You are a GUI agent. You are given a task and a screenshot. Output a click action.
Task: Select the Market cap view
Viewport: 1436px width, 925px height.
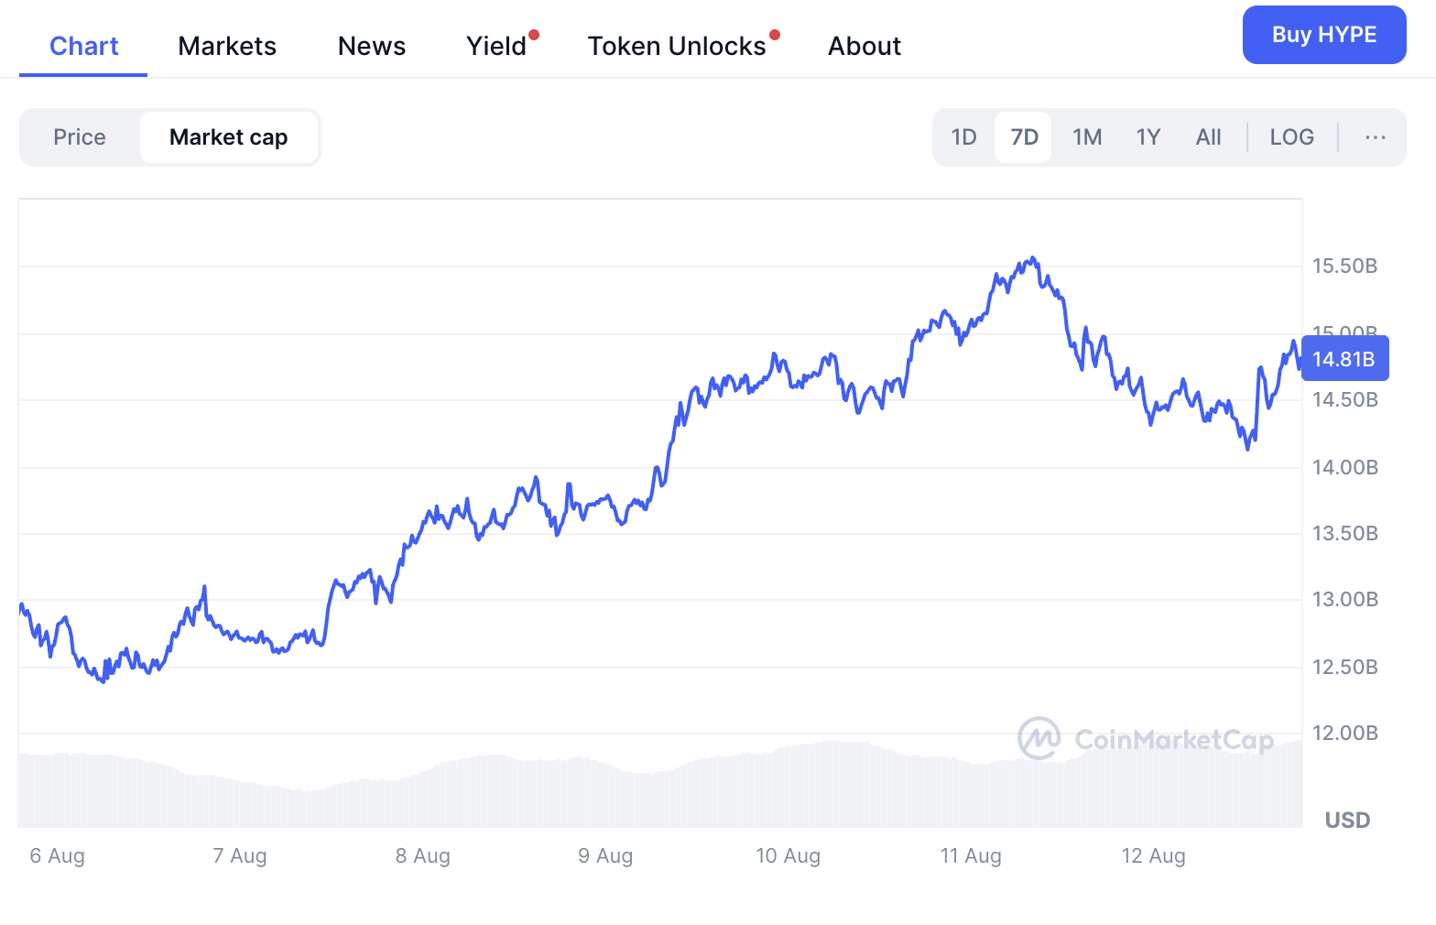(228, 136)
